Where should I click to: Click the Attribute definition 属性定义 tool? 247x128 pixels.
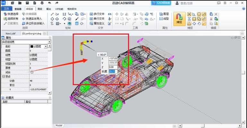(x=97, y=23)
